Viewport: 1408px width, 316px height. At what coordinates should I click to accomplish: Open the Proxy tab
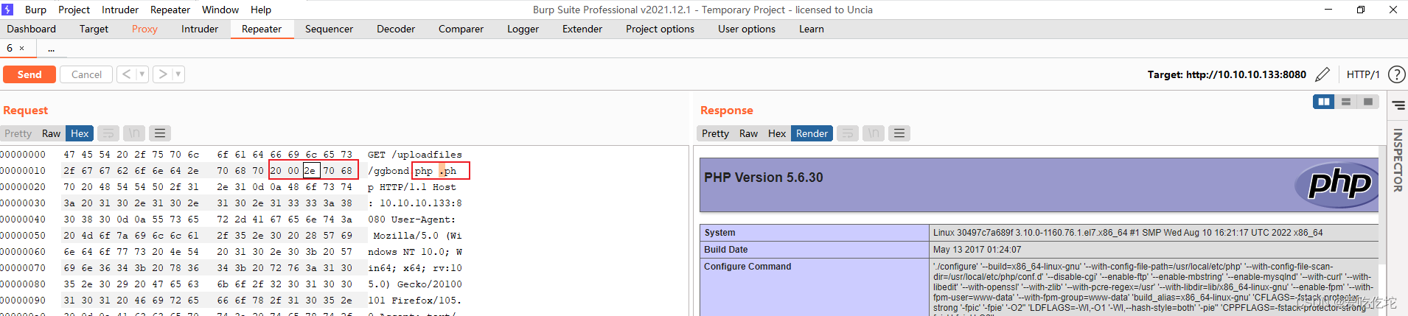tap(144, 29)
